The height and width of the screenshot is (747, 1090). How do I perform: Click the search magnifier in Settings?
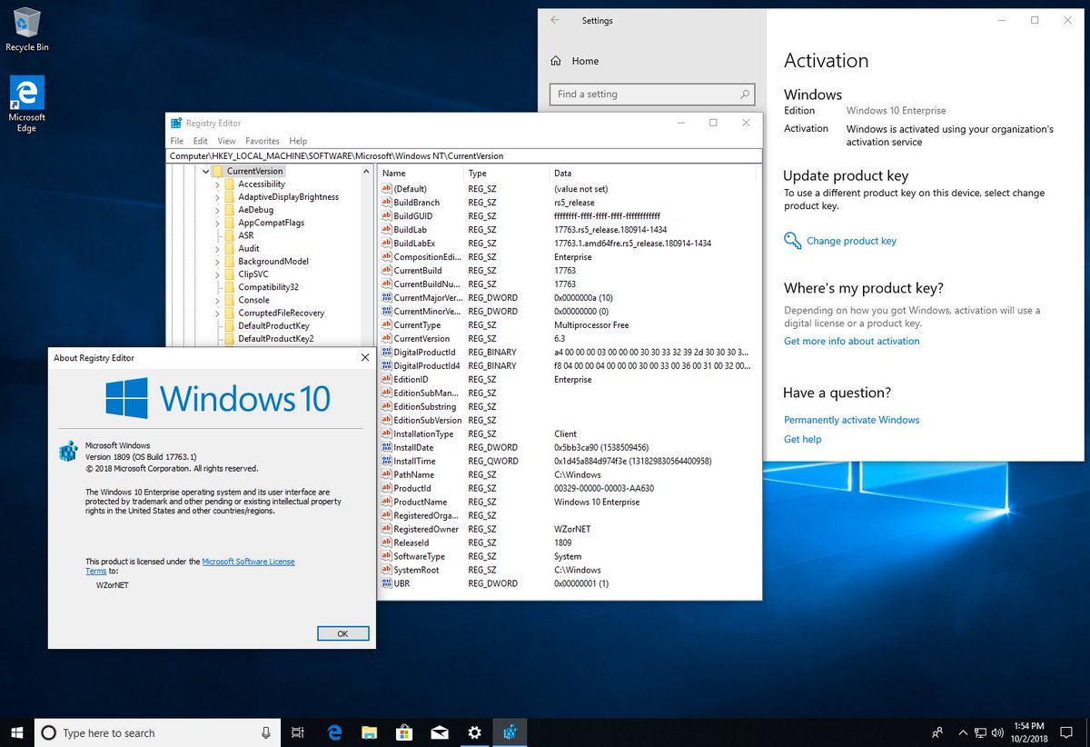pos(745,94)
